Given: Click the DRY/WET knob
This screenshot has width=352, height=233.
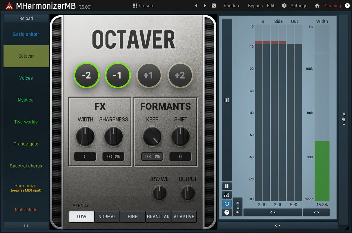Looking at the screenshot, I should point(159,193).
